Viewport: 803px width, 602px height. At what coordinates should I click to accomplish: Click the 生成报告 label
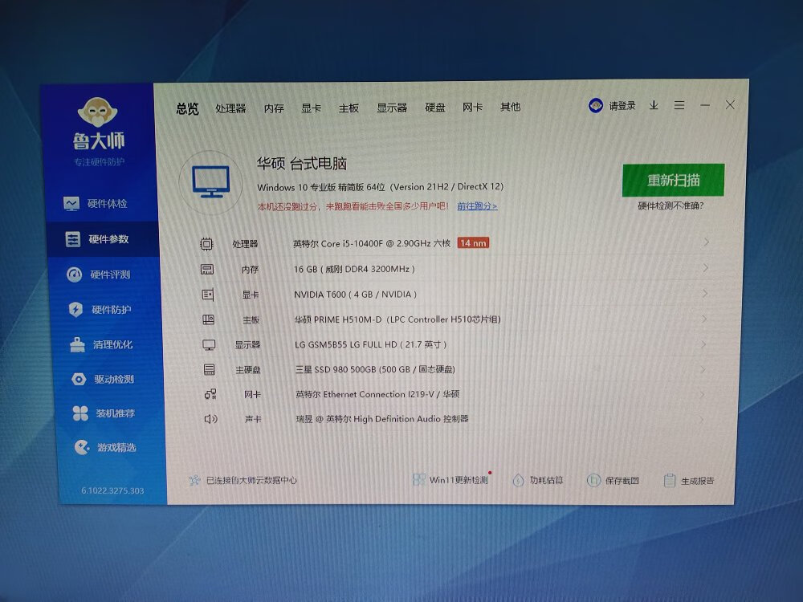click(x=698, y=481)
